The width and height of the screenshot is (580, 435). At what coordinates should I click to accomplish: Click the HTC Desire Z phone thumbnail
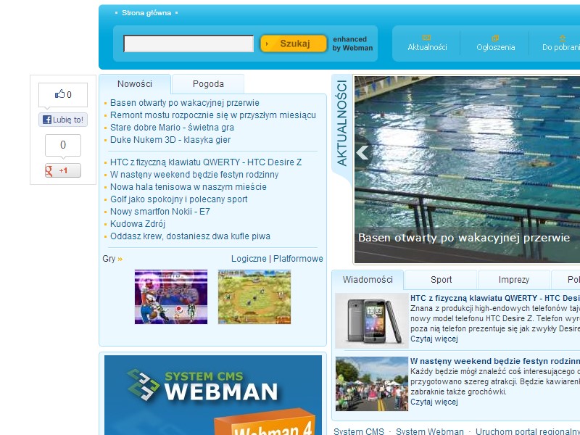(x=371, y=320)
